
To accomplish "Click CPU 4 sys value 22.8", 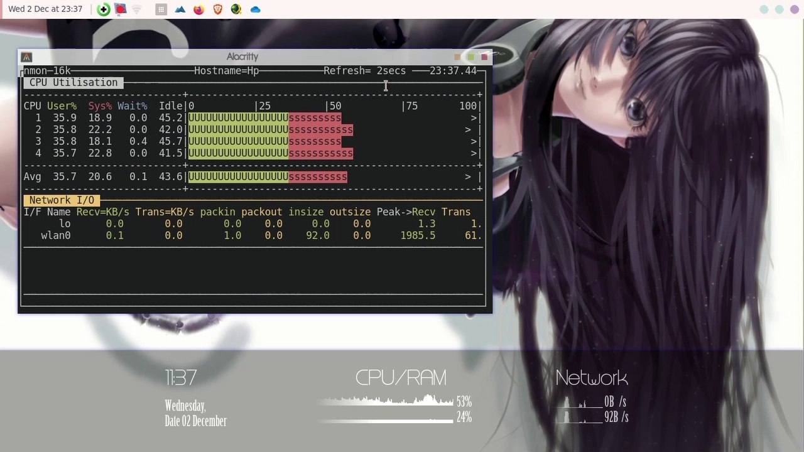I will (100, 153).
